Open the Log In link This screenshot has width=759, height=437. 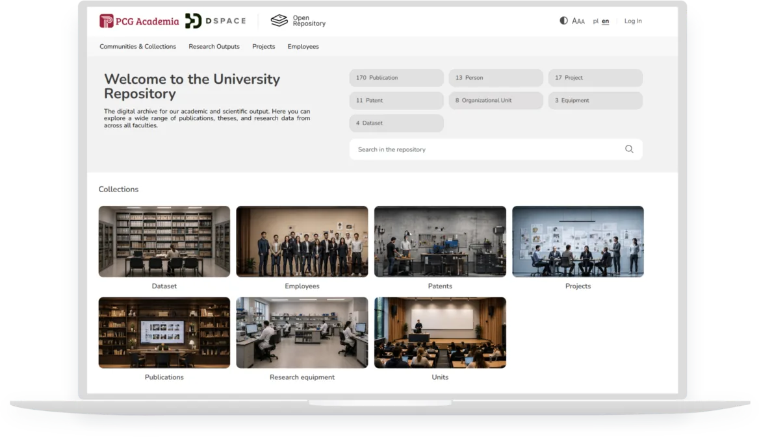[x=633, y=21]
